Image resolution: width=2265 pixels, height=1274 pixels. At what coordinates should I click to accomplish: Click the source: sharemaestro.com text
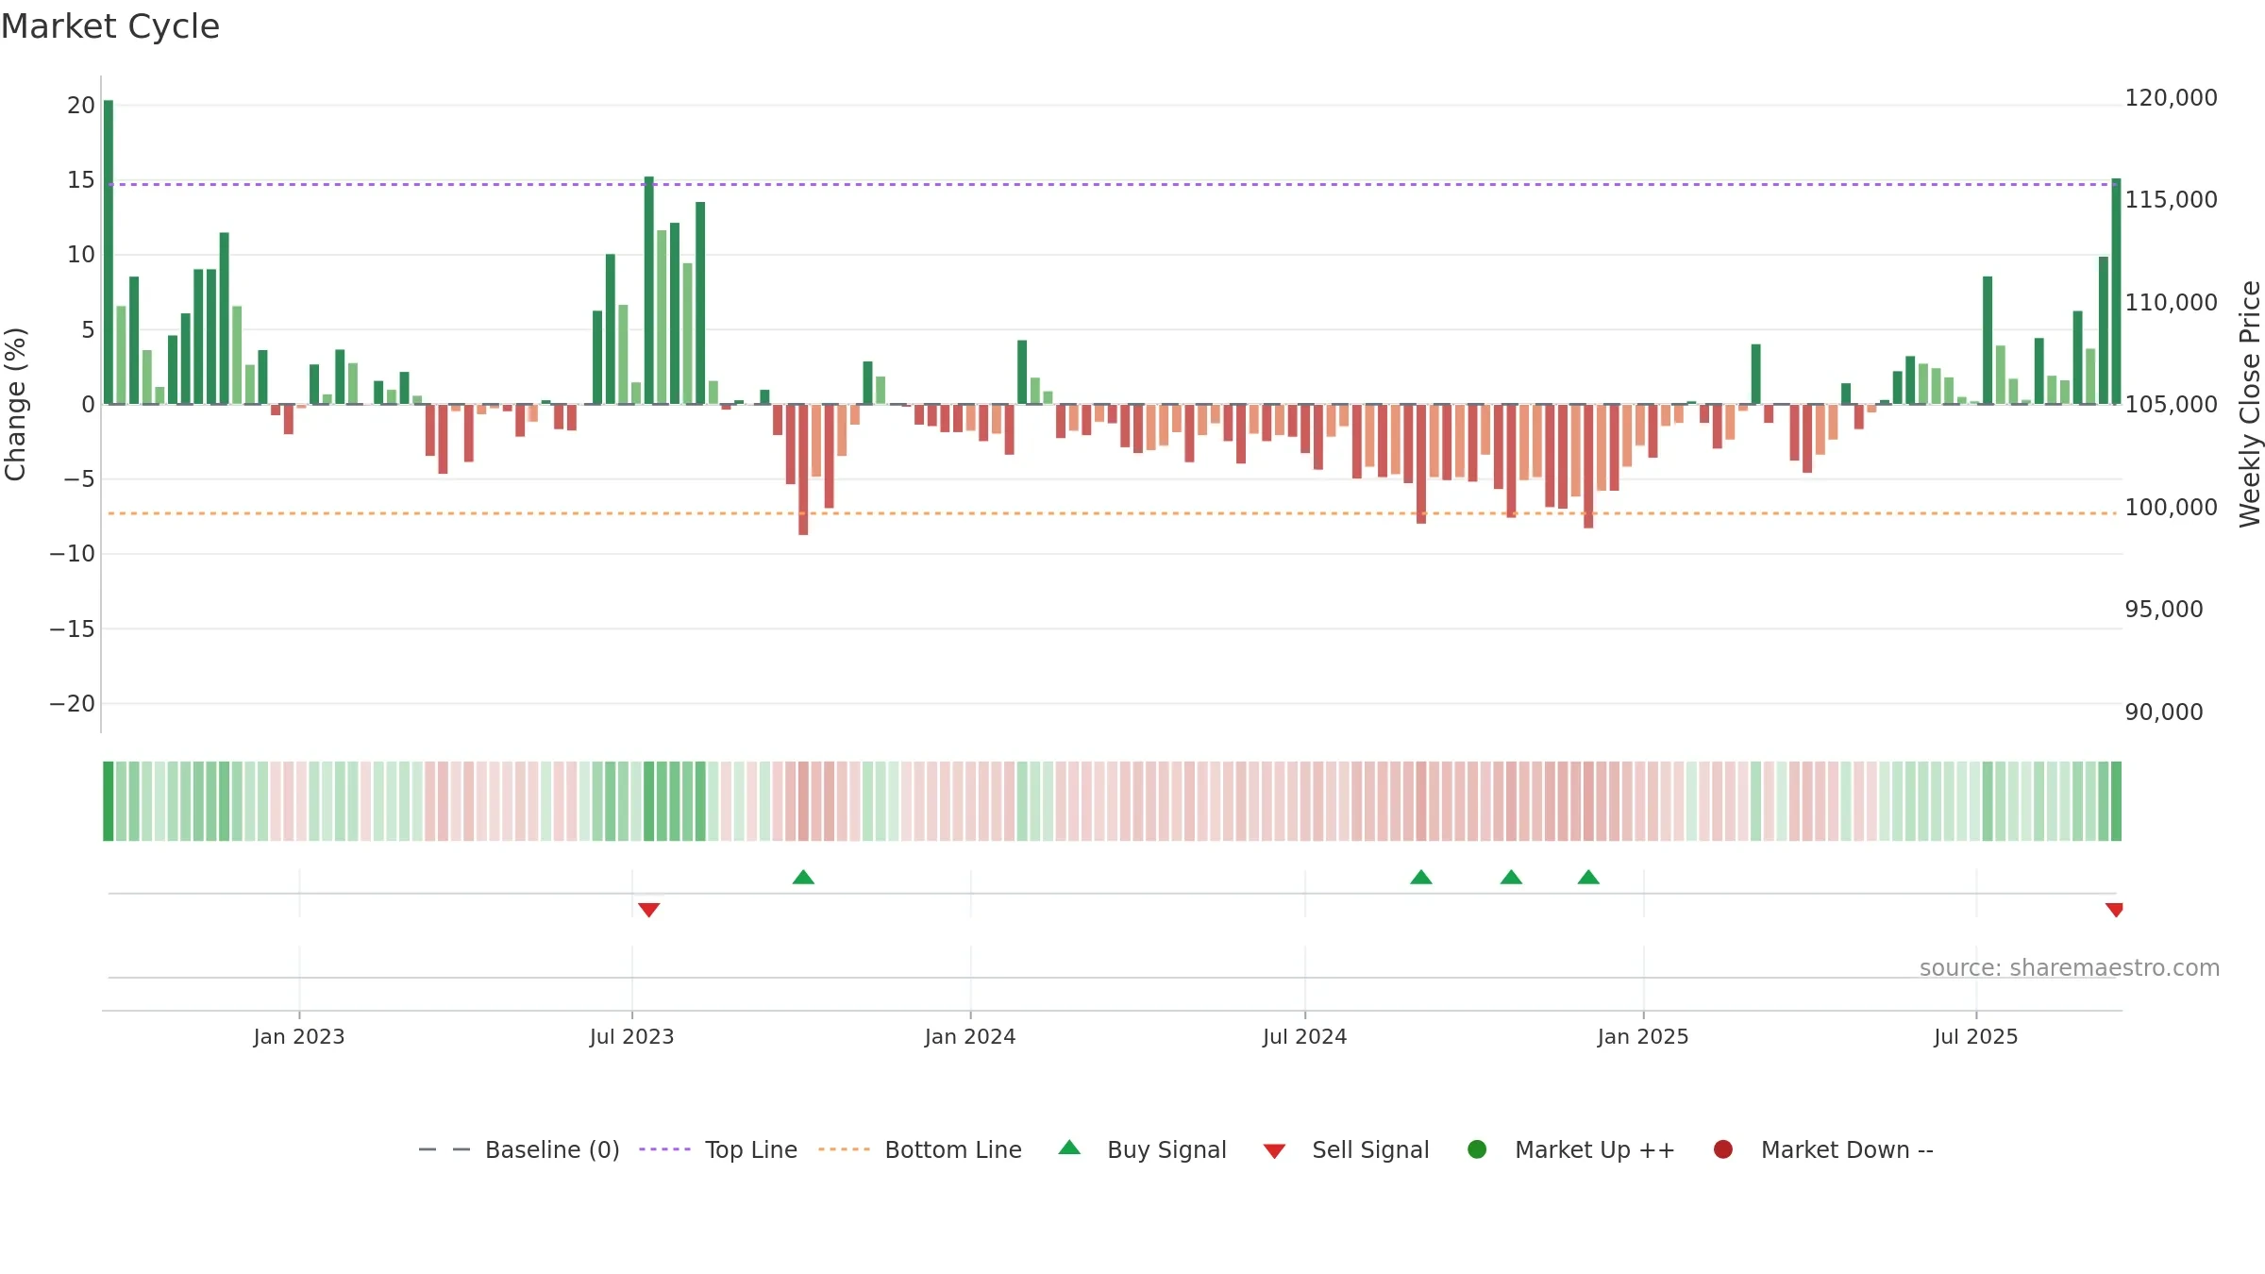(x=2070, y=968)
